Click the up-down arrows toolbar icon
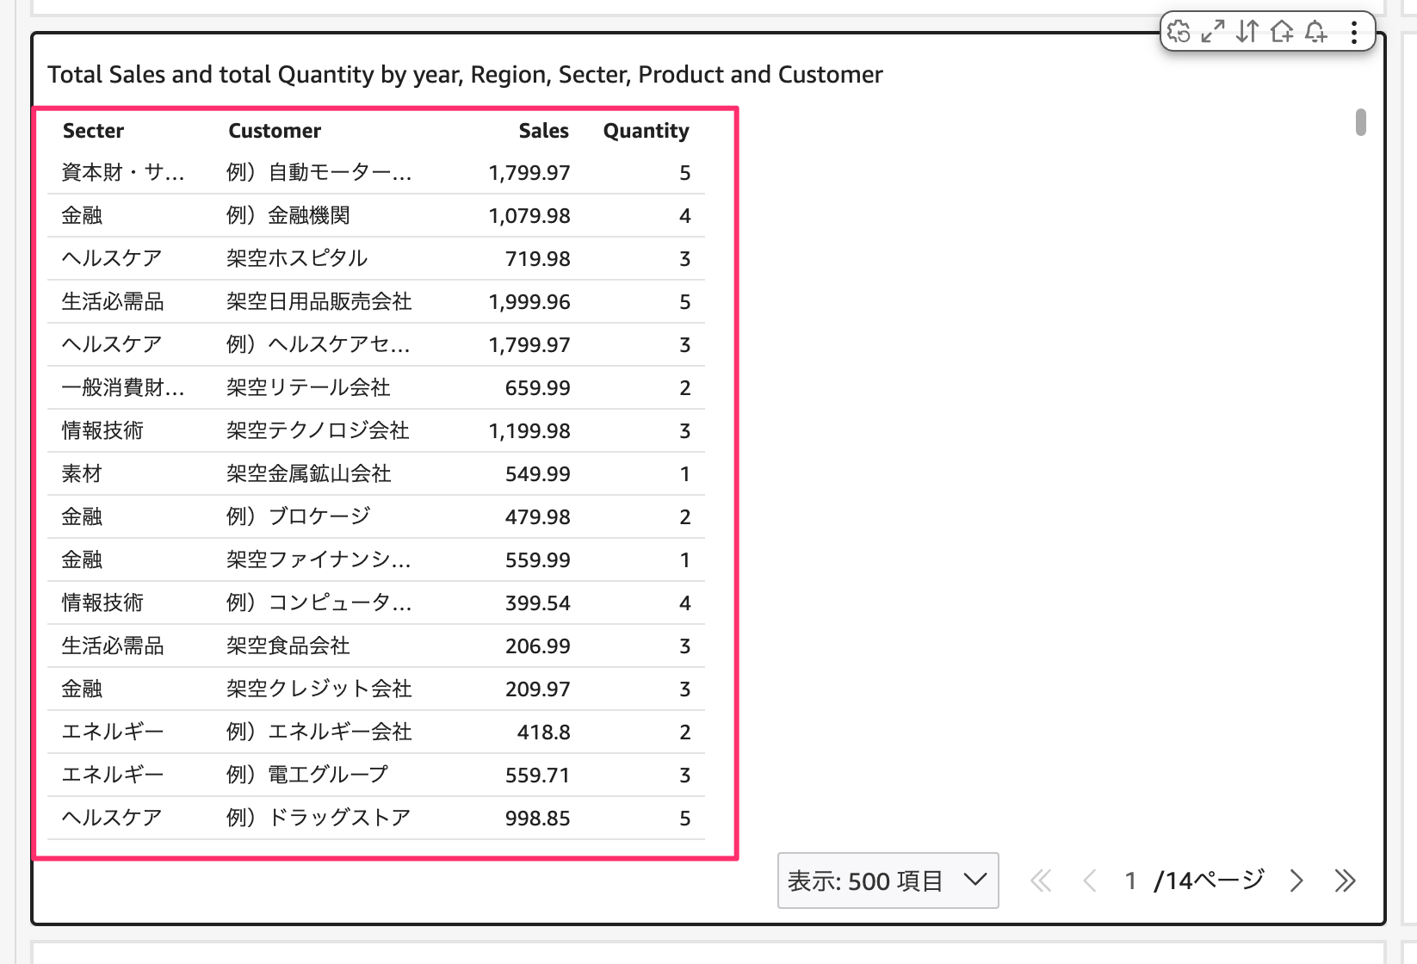This screenshot has height=964, width=1417. pyautogui.click(x=1247, y=32)
